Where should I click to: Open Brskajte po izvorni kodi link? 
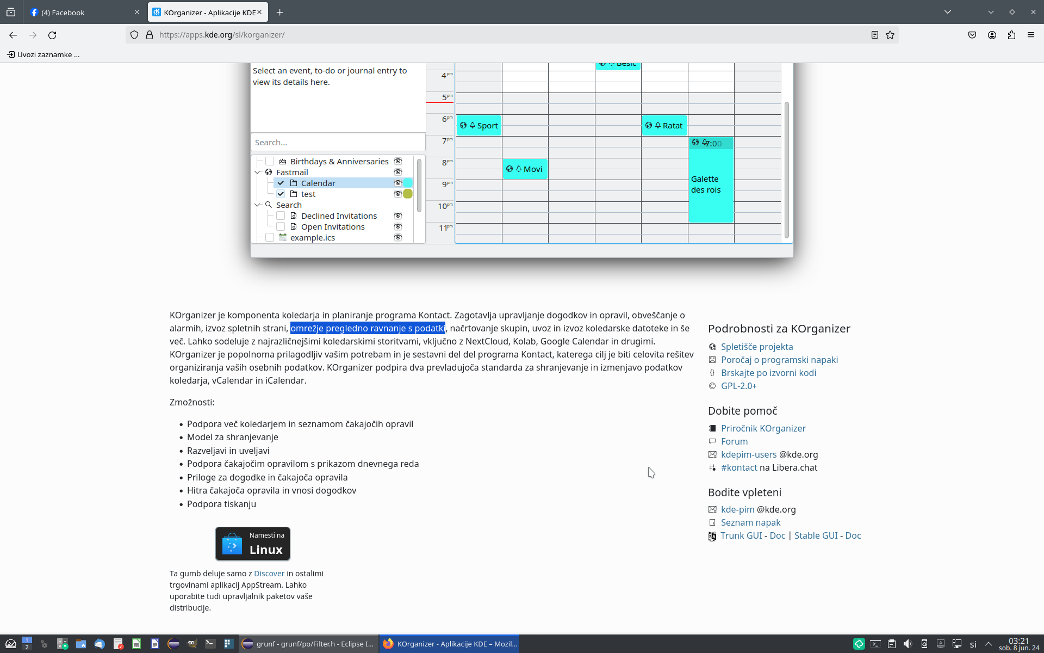[x=768, y=373]
